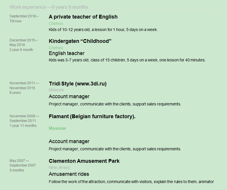Click the "1 year 11 months" duration label

click(23, 126)
